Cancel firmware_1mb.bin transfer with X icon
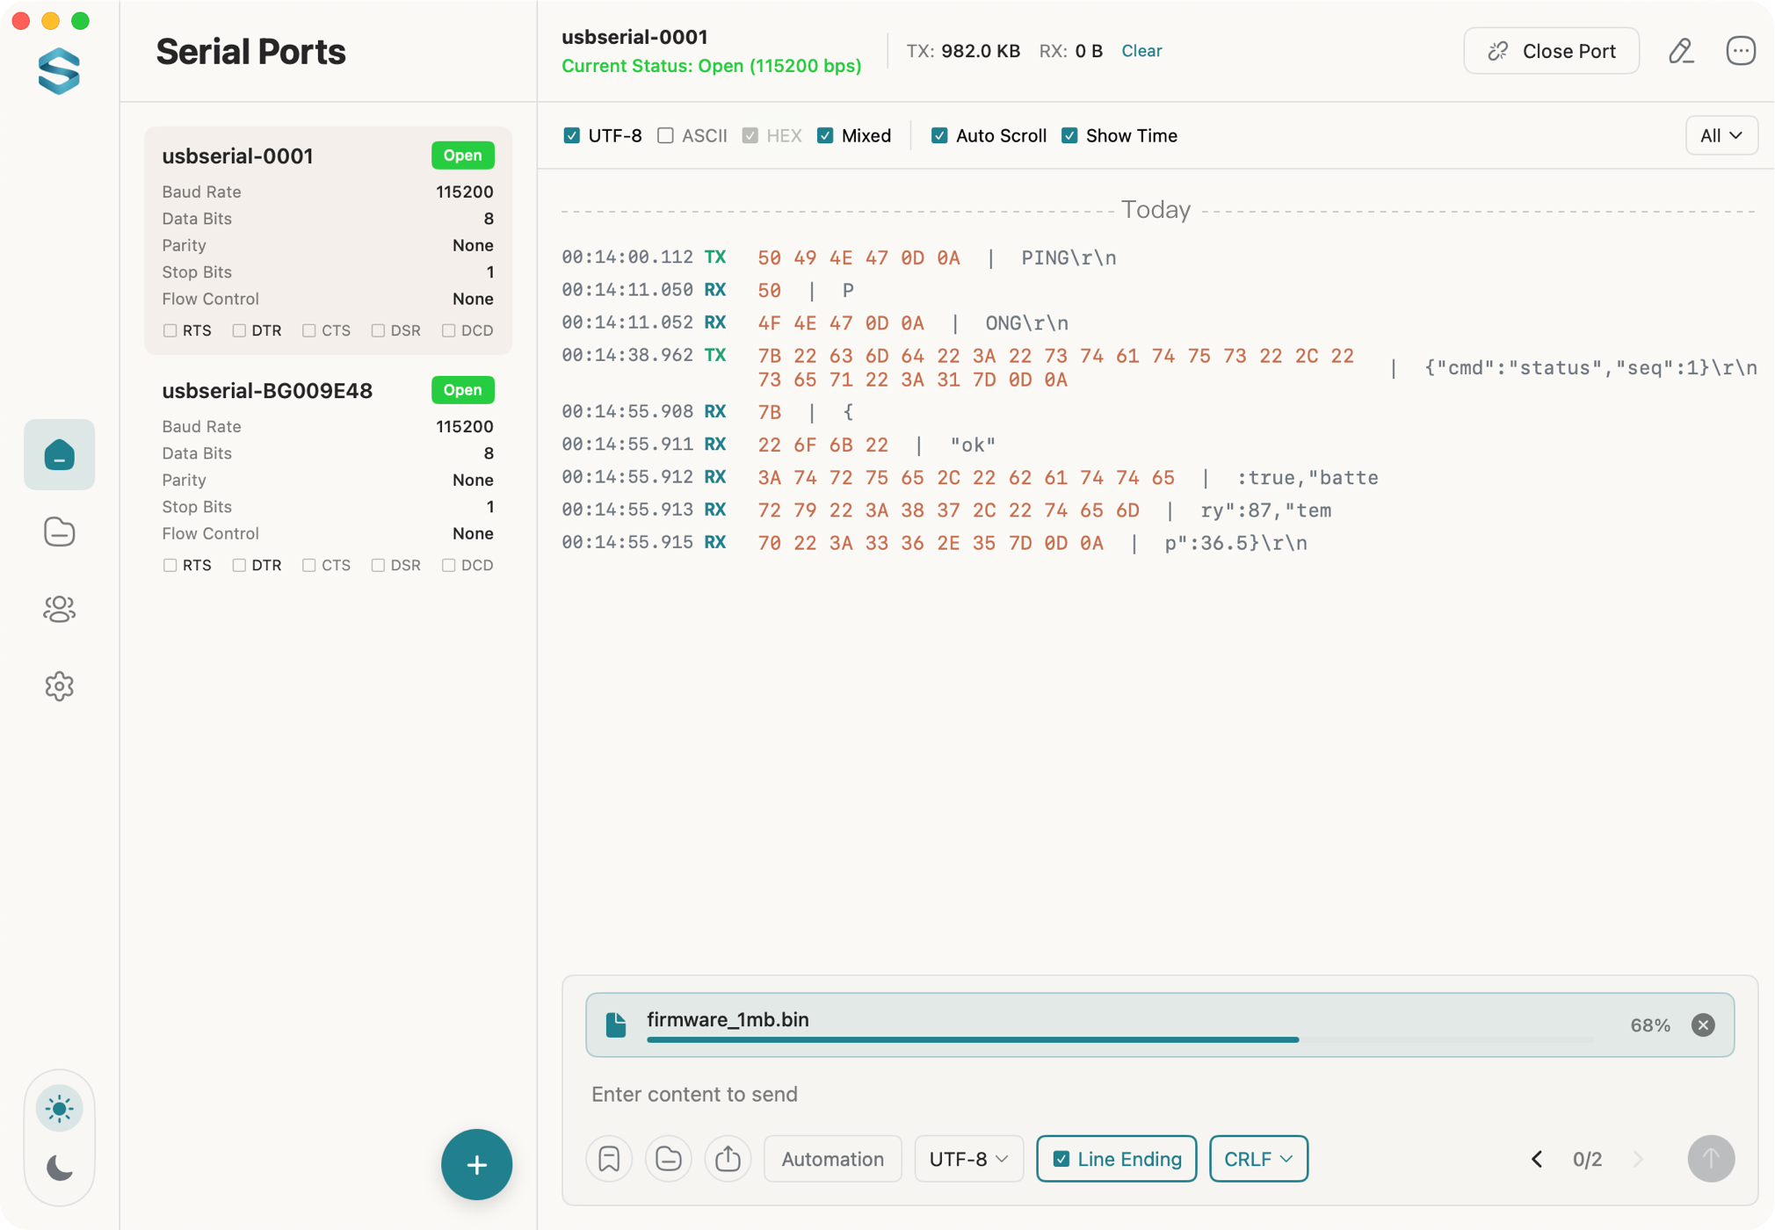 tap(1703, 1025)
